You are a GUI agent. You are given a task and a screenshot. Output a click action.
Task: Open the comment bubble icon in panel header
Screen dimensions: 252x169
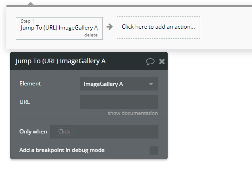tap(150, 61)
